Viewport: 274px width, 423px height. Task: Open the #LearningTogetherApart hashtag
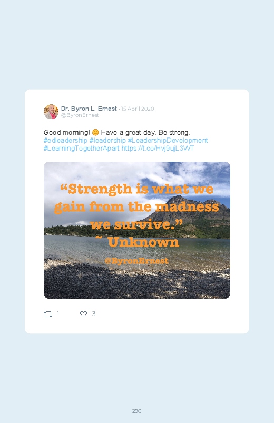82,149
